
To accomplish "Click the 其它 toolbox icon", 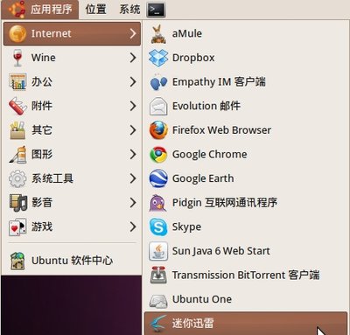I will point(17,130).
